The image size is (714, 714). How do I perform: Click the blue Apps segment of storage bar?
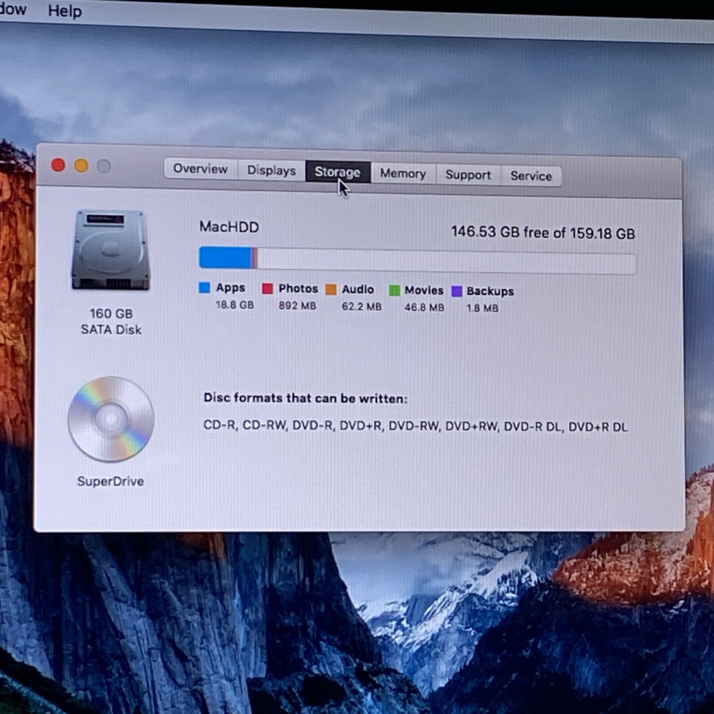coord(225,257)
